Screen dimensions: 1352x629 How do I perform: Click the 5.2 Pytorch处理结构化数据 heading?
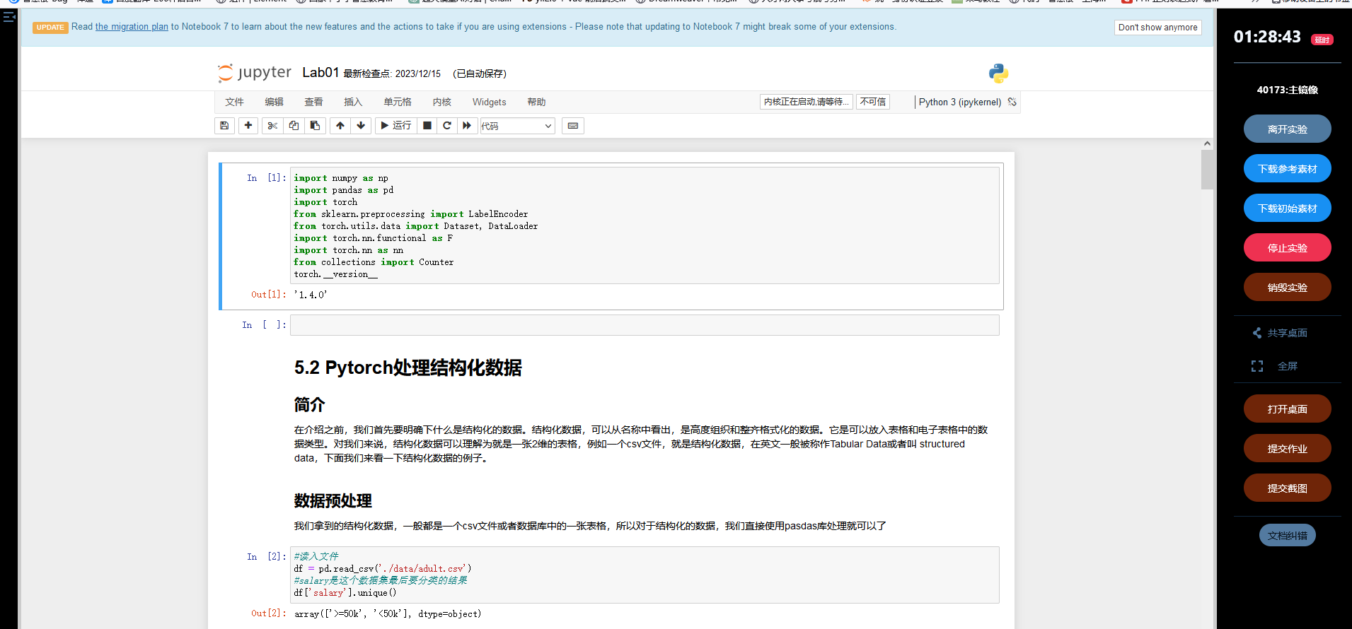pos(408,368)
